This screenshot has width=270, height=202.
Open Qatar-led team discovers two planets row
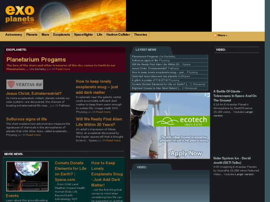tap(169, 76)
